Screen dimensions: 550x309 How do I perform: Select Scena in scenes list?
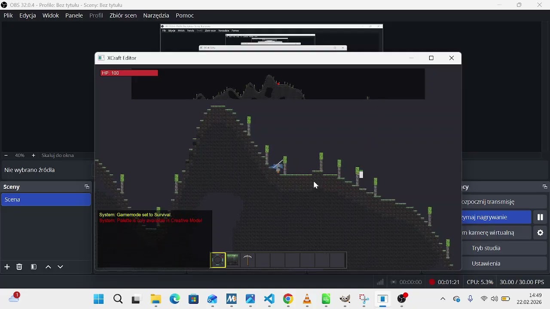click(x=46, y=200)
